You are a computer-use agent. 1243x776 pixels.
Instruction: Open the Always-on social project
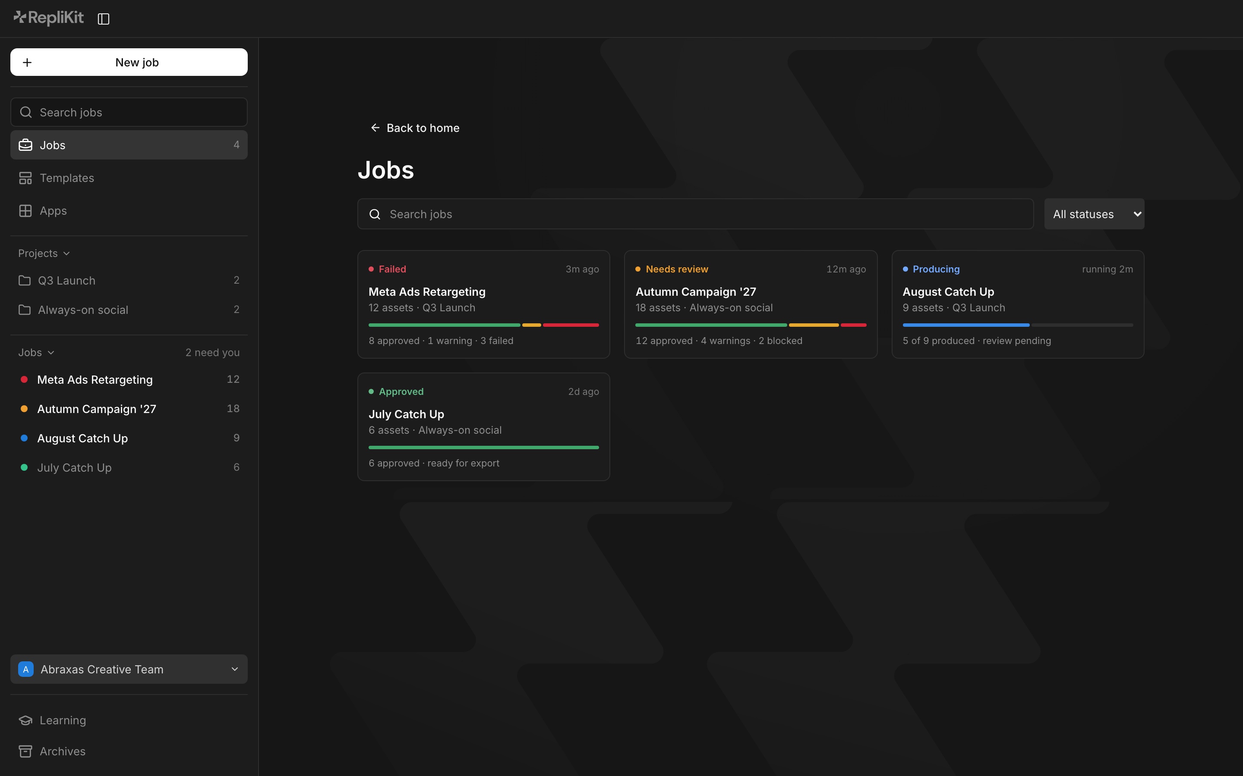tap(129, 310)
